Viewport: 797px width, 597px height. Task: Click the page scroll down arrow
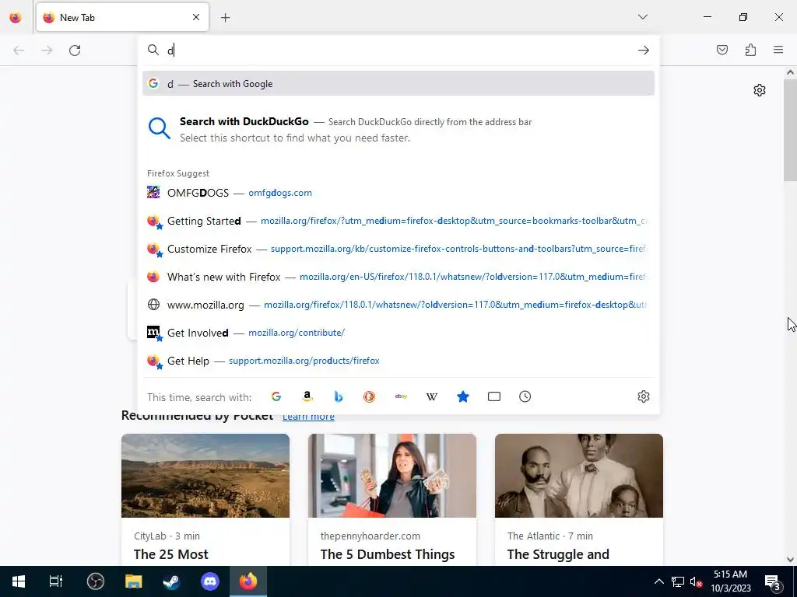pyautogui.click(x=790, y=560)
